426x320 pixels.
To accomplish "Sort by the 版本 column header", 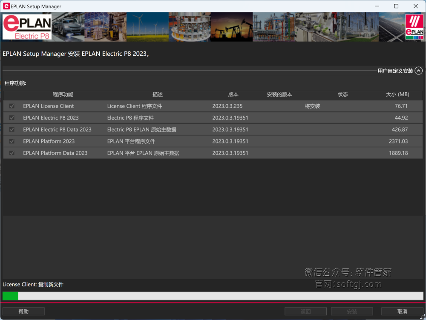I will pyautogui.click(x=233, y=94).
